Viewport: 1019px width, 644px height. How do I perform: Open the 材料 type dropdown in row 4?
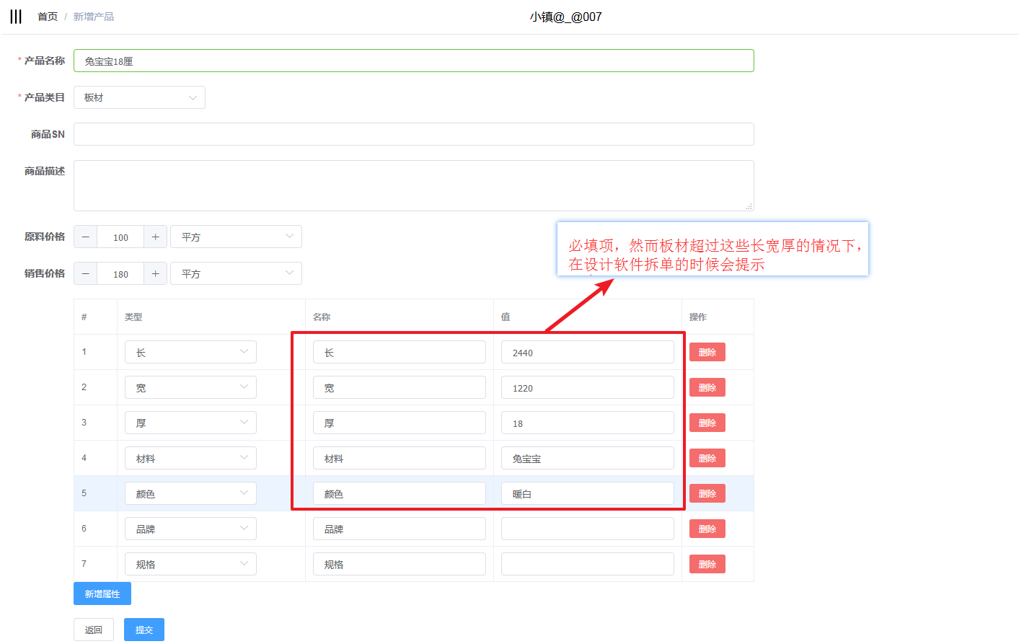tap(190, 459)
